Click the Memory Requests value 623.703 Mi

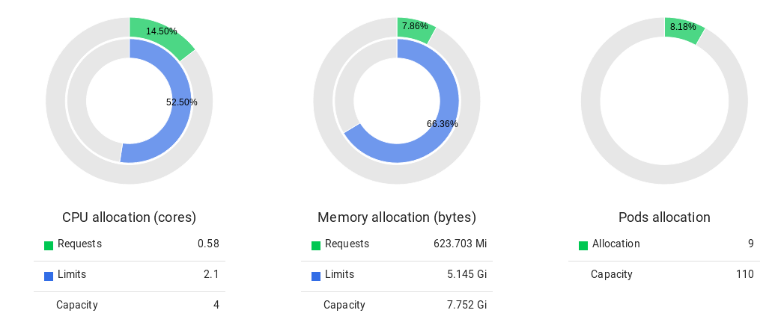click(x=460, y=244)
